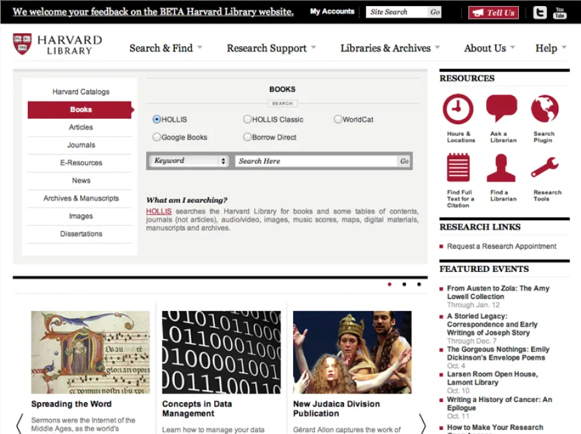Open the Find a Librarian person icon
The image size is (581, 434).
tap(501, 168)
